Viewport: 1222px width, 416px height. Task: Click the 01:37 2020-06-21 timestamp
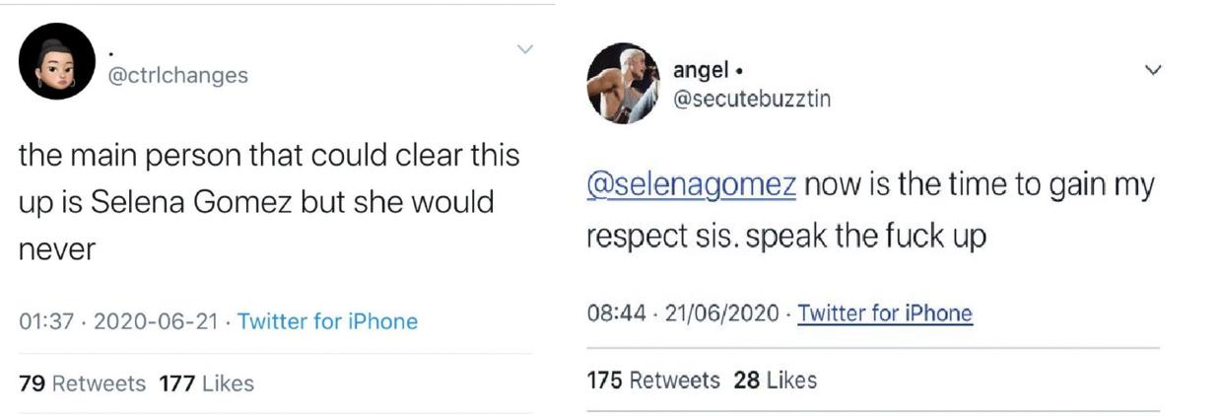(118, 321)
